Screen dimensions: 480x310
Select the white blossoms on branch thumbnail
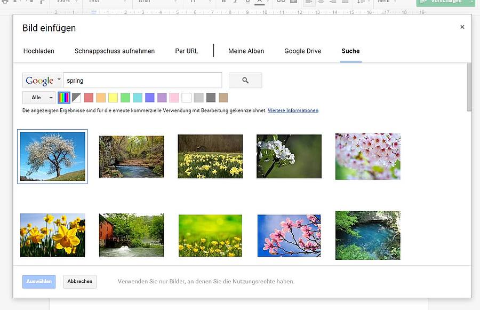click(289, 156)
